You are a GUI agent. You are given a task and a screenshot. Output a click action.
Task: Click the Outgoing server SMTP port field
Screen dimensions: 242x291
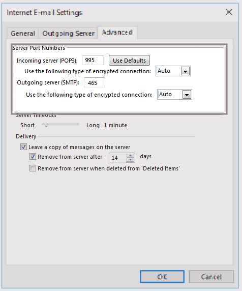point(95,82)
